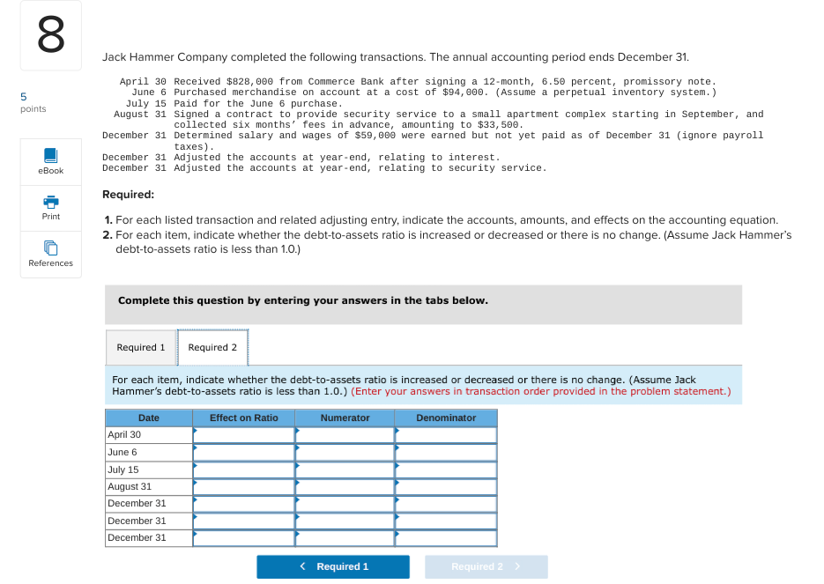Open Effect on Ratio dropdown for August 31
Screen dimensions: 824x584
pos(244,487)
